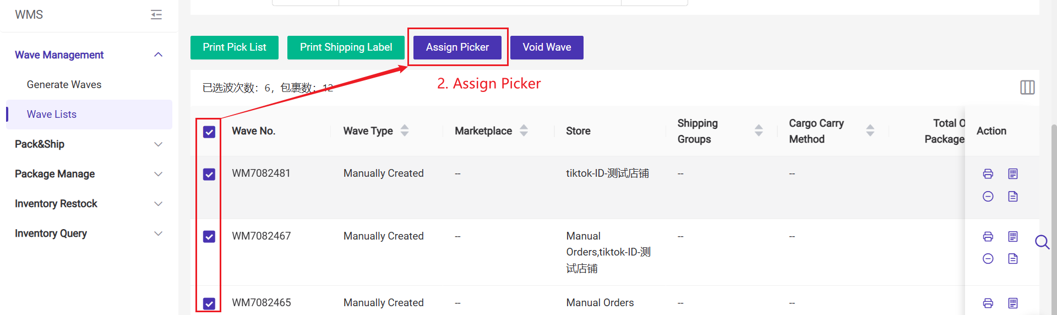The image size is (1057, 315).
Task: Collapse the WMS sidebar menu icon
Action: [156, 15]
